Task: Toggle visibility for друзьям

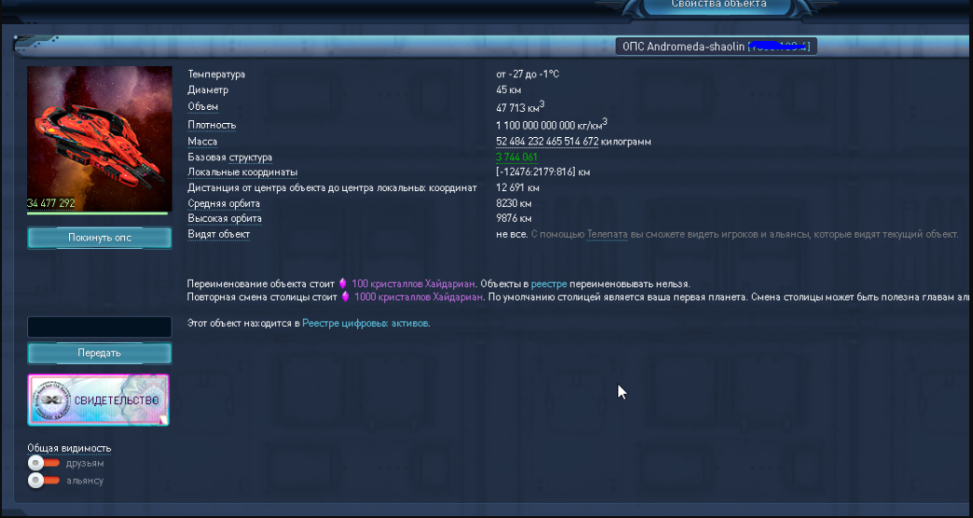Action: point(36,463)
